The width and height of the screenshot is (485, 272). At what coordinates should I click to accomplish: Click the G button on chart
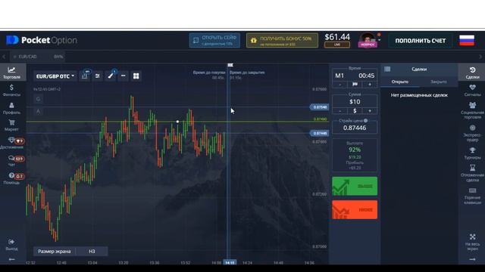tap(38, 99)
